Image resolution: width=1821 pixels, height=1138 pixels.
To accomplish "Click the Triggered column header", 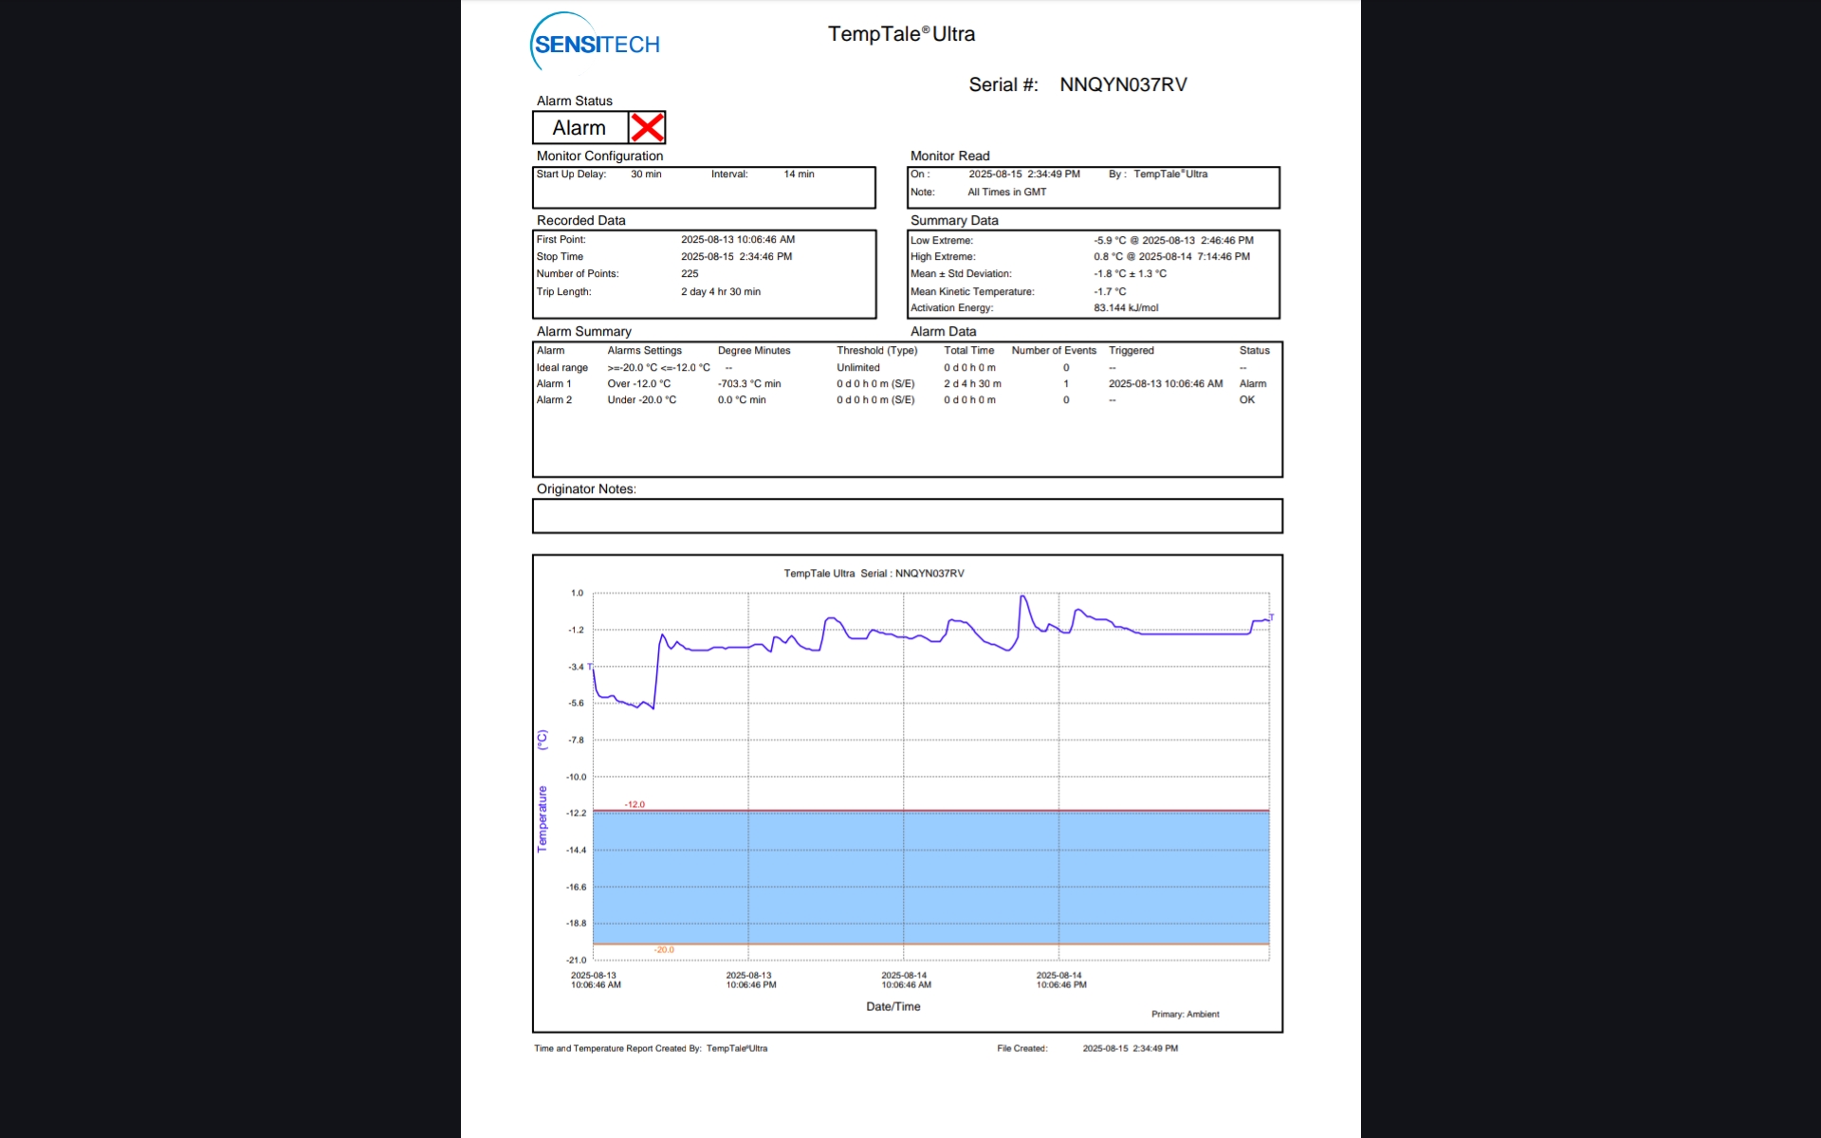I will point(1131,351).
